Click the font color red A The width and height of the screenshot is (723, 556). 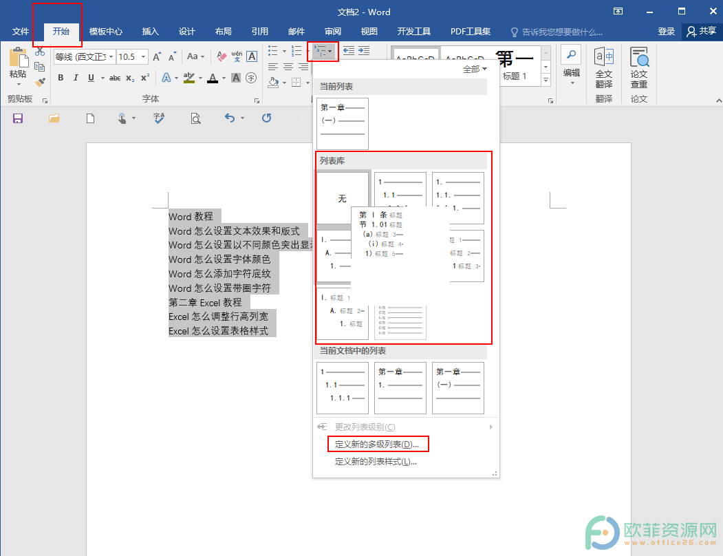pyautogui.click(x=213, y=78)
